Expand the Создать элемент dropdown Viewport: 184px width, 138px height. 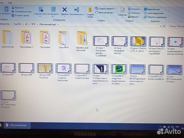click(105, 8)
